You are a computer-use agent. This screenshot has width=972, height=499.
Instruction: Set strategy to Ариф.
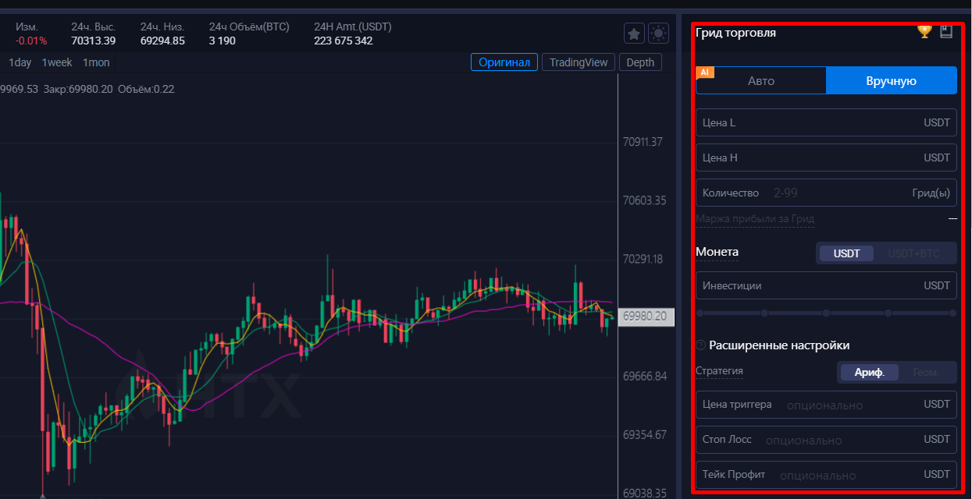pos(869,373)
